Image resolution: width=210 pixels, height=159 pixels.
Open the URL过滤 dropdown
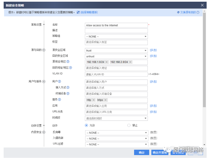pos(117,144)
